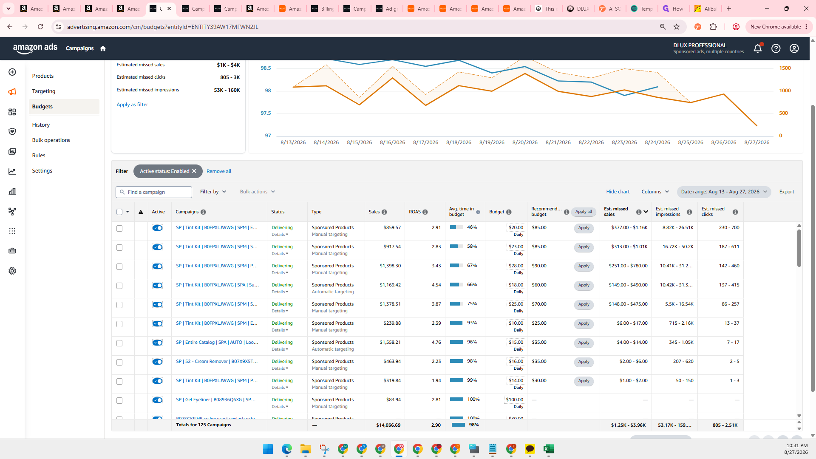Open the Windows Start menu
816x459 pixels.
tap(268, 449)
